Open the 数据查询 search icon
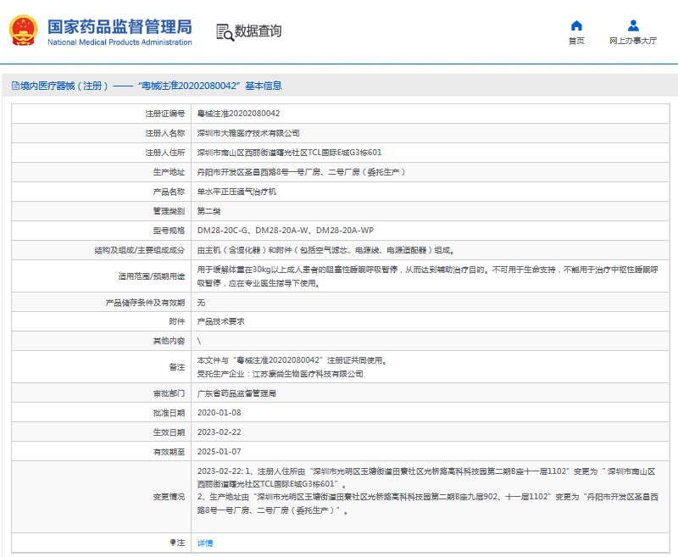 click(225, 32)
